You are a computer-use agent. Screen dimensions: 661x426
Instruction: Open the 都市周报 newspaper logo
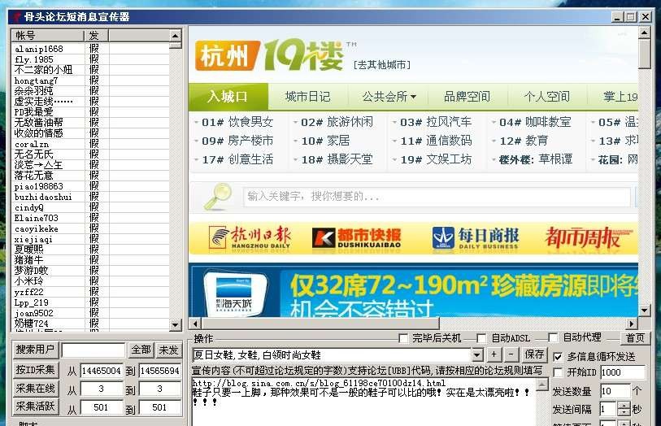click(x=588, y=237)
